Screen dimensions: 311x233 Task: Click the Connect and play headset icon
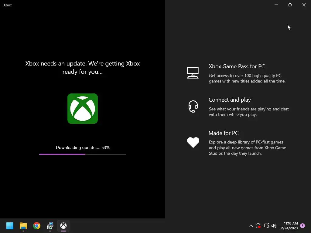pos(193,106)
